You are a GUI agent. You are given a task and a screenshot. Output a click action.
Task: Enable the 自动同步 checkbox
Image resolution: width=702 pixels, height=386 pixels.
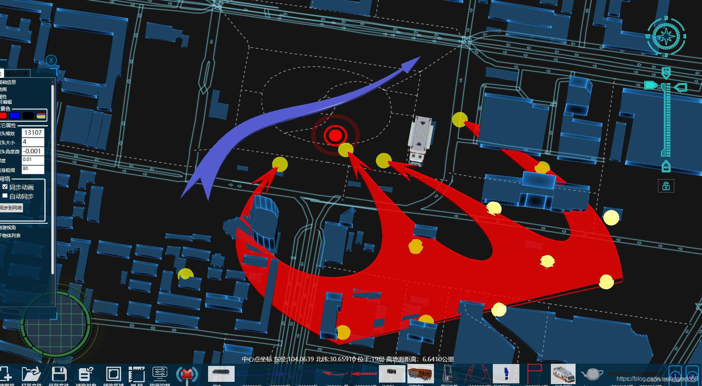coord(5,196)
